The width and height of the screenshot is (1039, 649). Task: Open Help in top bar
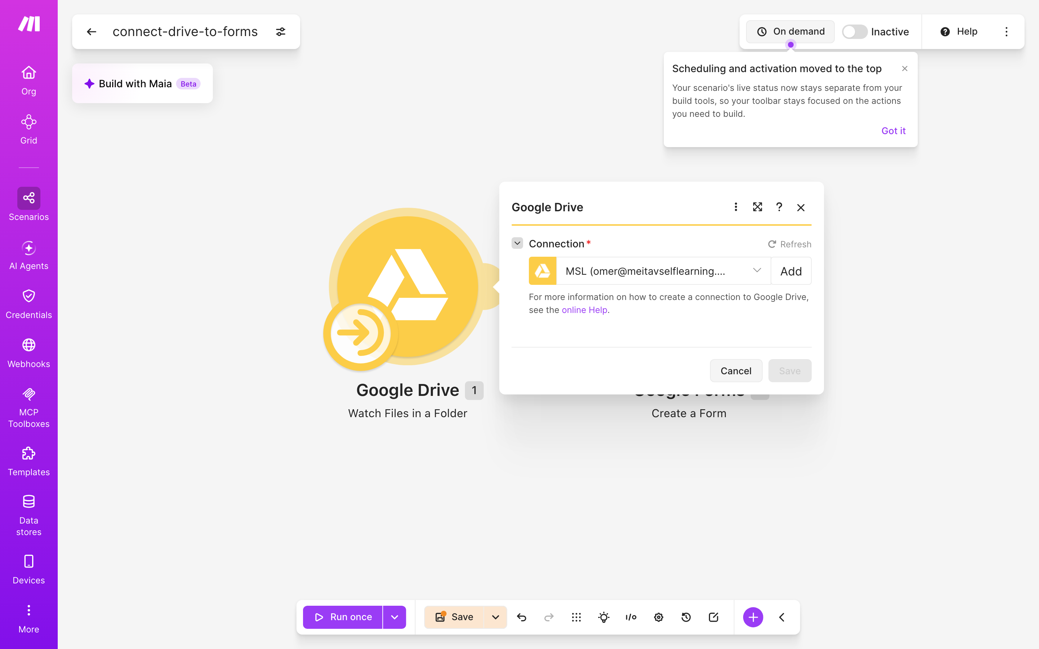[x=959, y=32]
